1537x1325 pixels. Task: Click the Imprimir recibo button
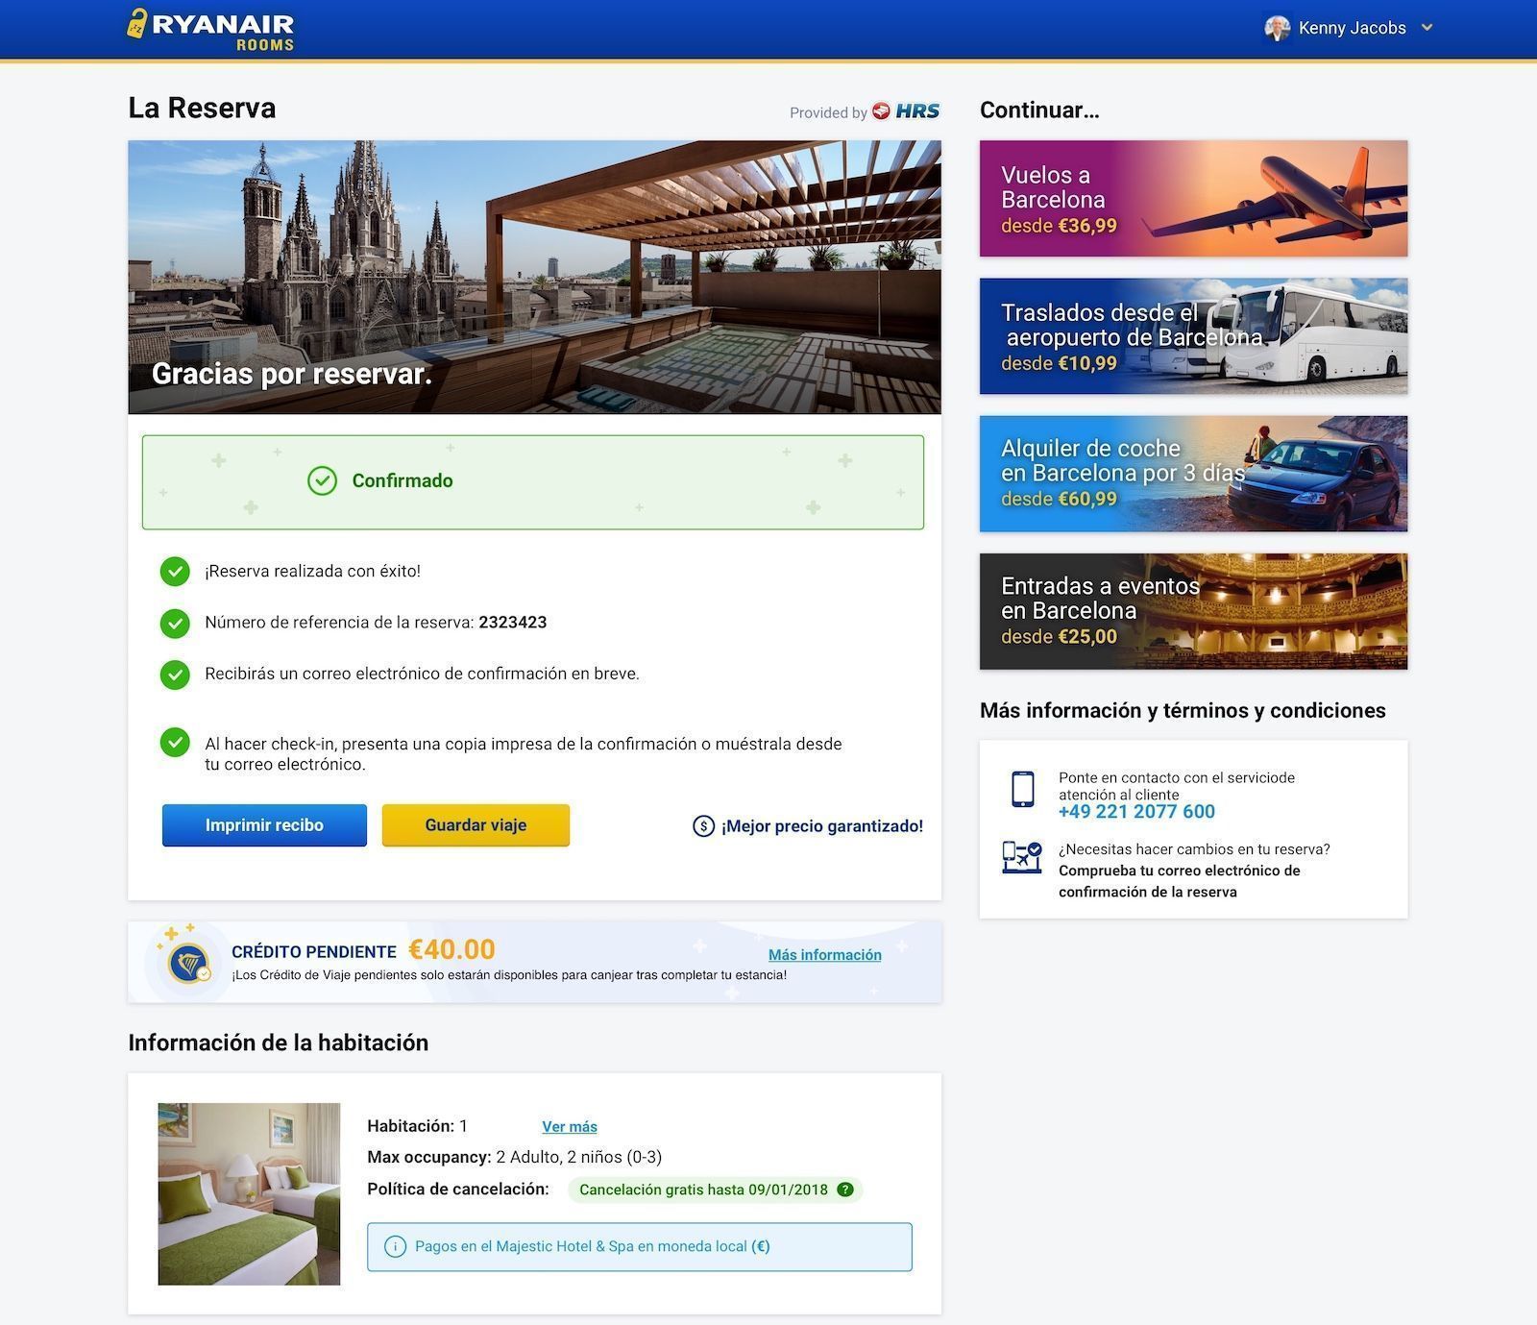pos(264,825)
